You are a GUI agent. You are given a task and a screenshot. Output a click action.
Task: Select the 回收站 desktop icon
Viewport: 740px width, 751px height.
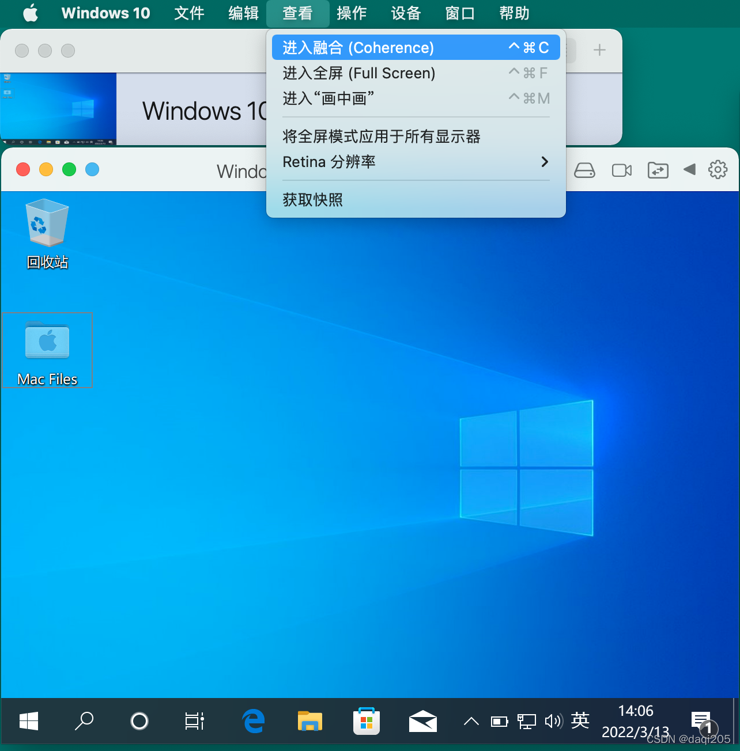47,234
